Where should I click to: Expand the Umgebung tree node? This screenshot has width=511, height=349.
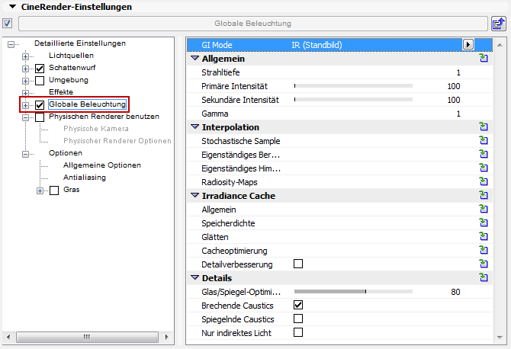point(25,81)
